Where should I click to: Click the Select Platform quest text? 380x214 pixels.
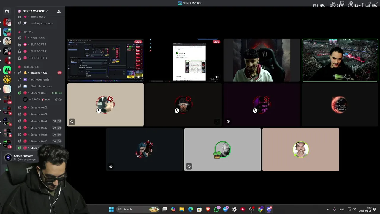click(23, 156)
